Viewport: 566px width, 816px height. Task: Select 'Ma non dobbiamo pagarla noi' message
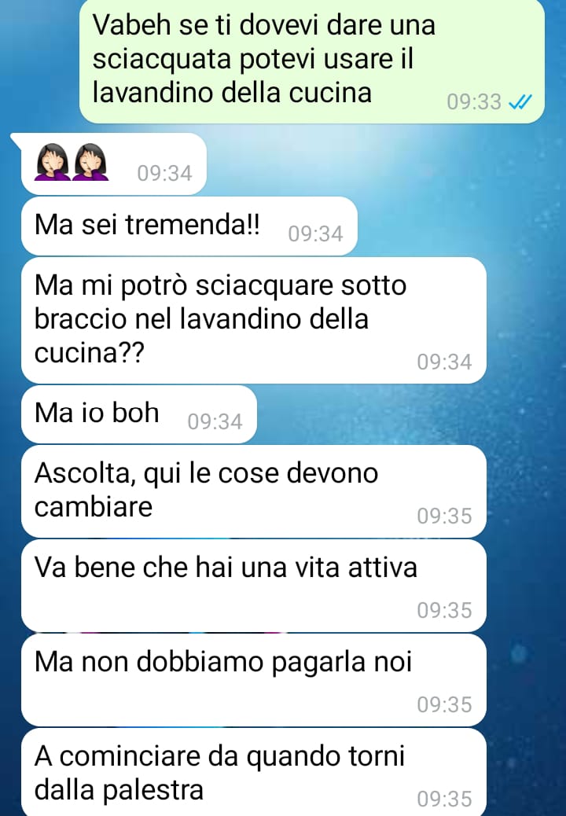coord(254,680)
